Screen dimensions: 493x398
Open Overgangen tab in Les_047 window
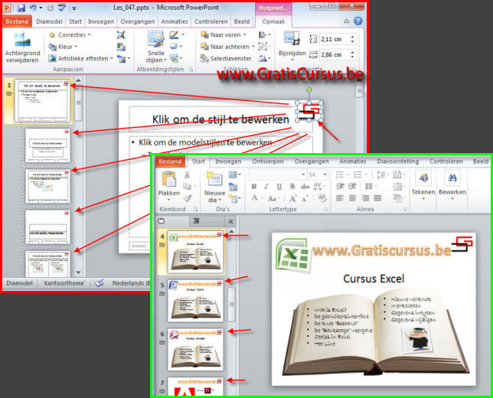coord(137,21)
